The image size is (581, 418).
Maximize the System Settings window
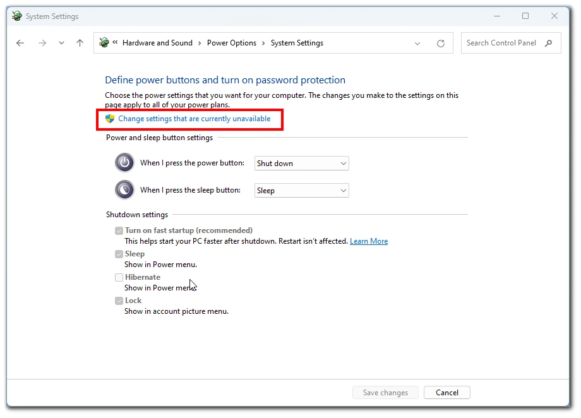pos(525,16)
